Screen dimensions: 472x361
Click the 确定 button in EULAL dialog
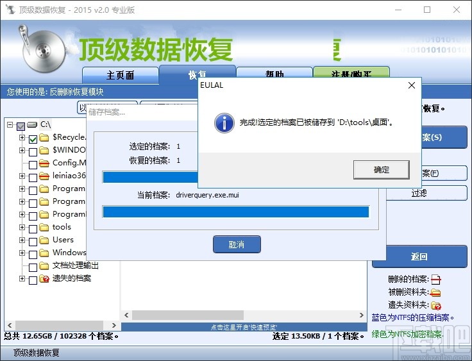[x=381, y=170]
